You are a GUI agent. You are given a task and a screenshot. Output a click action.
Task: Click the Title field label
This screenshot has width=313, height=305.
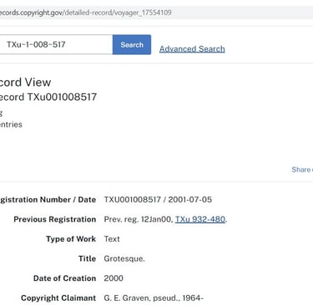[87, 258]
